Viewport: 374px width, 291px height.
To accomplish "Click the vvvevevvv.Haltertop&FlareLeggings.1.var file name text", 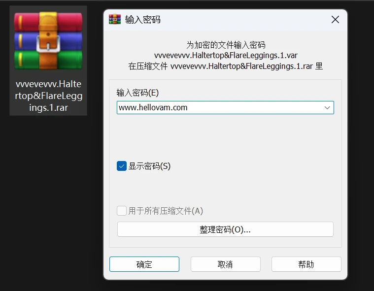I will [x=226, y=55].
